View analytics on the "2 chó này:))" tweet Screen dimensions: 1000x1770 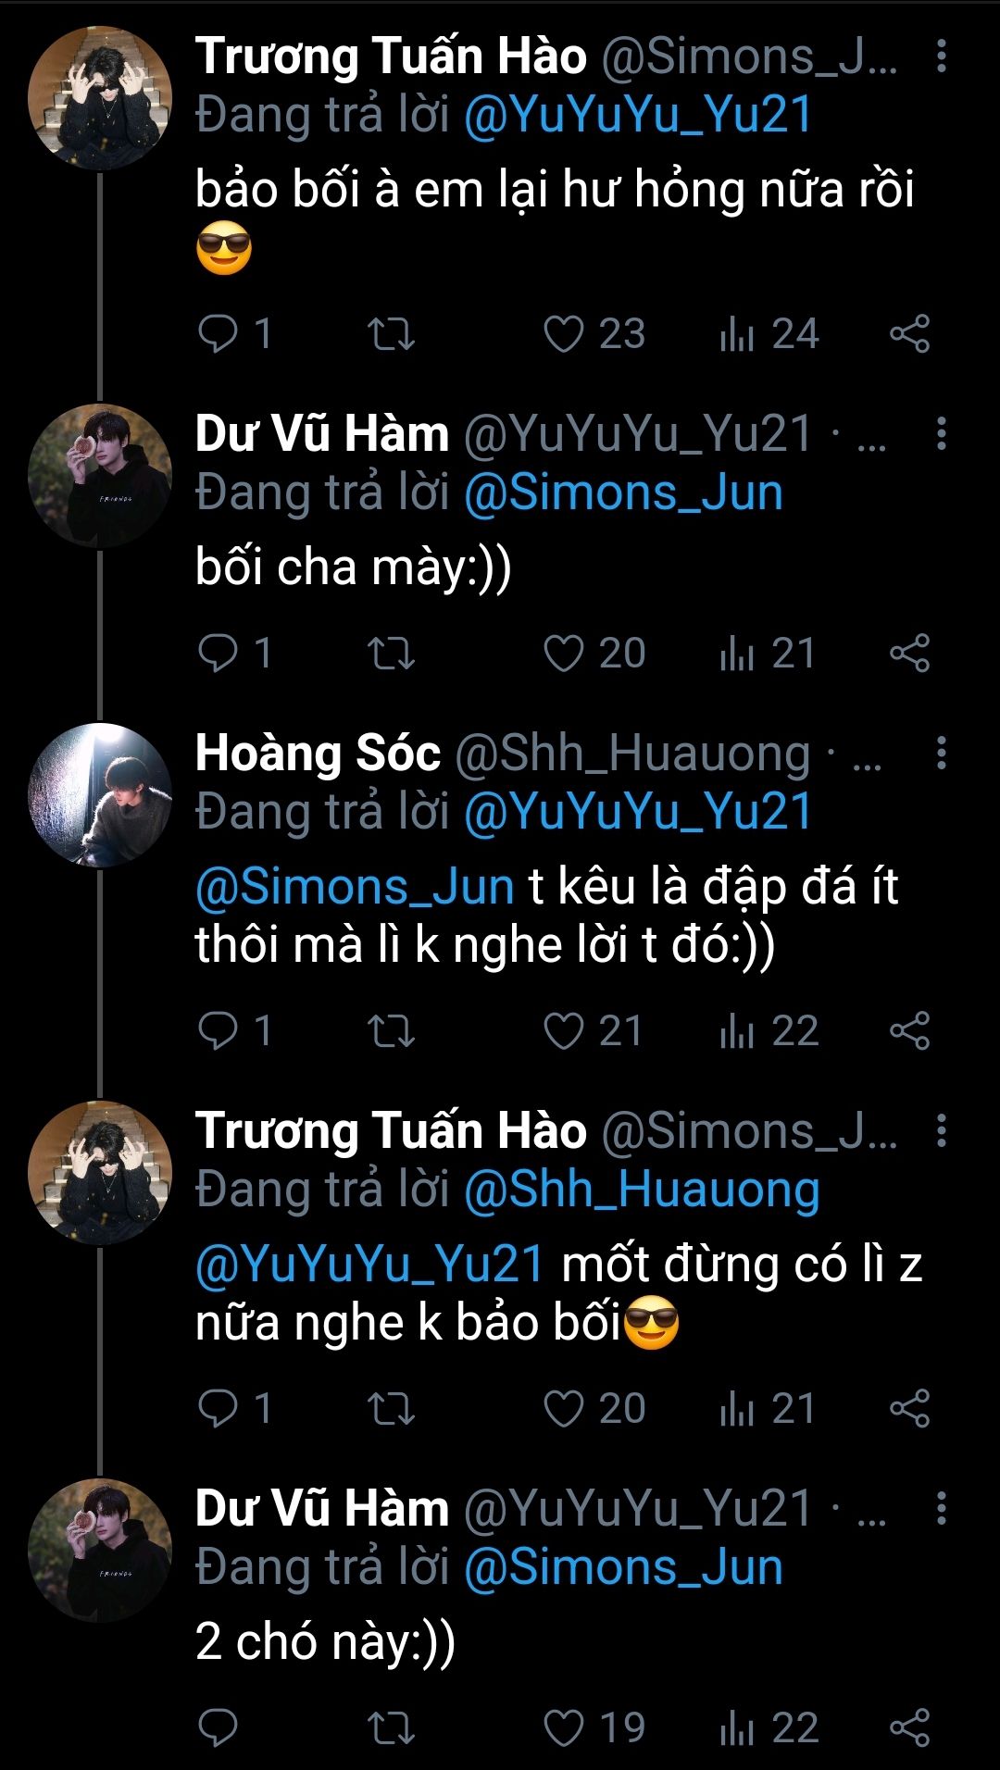click(769, 1728)
